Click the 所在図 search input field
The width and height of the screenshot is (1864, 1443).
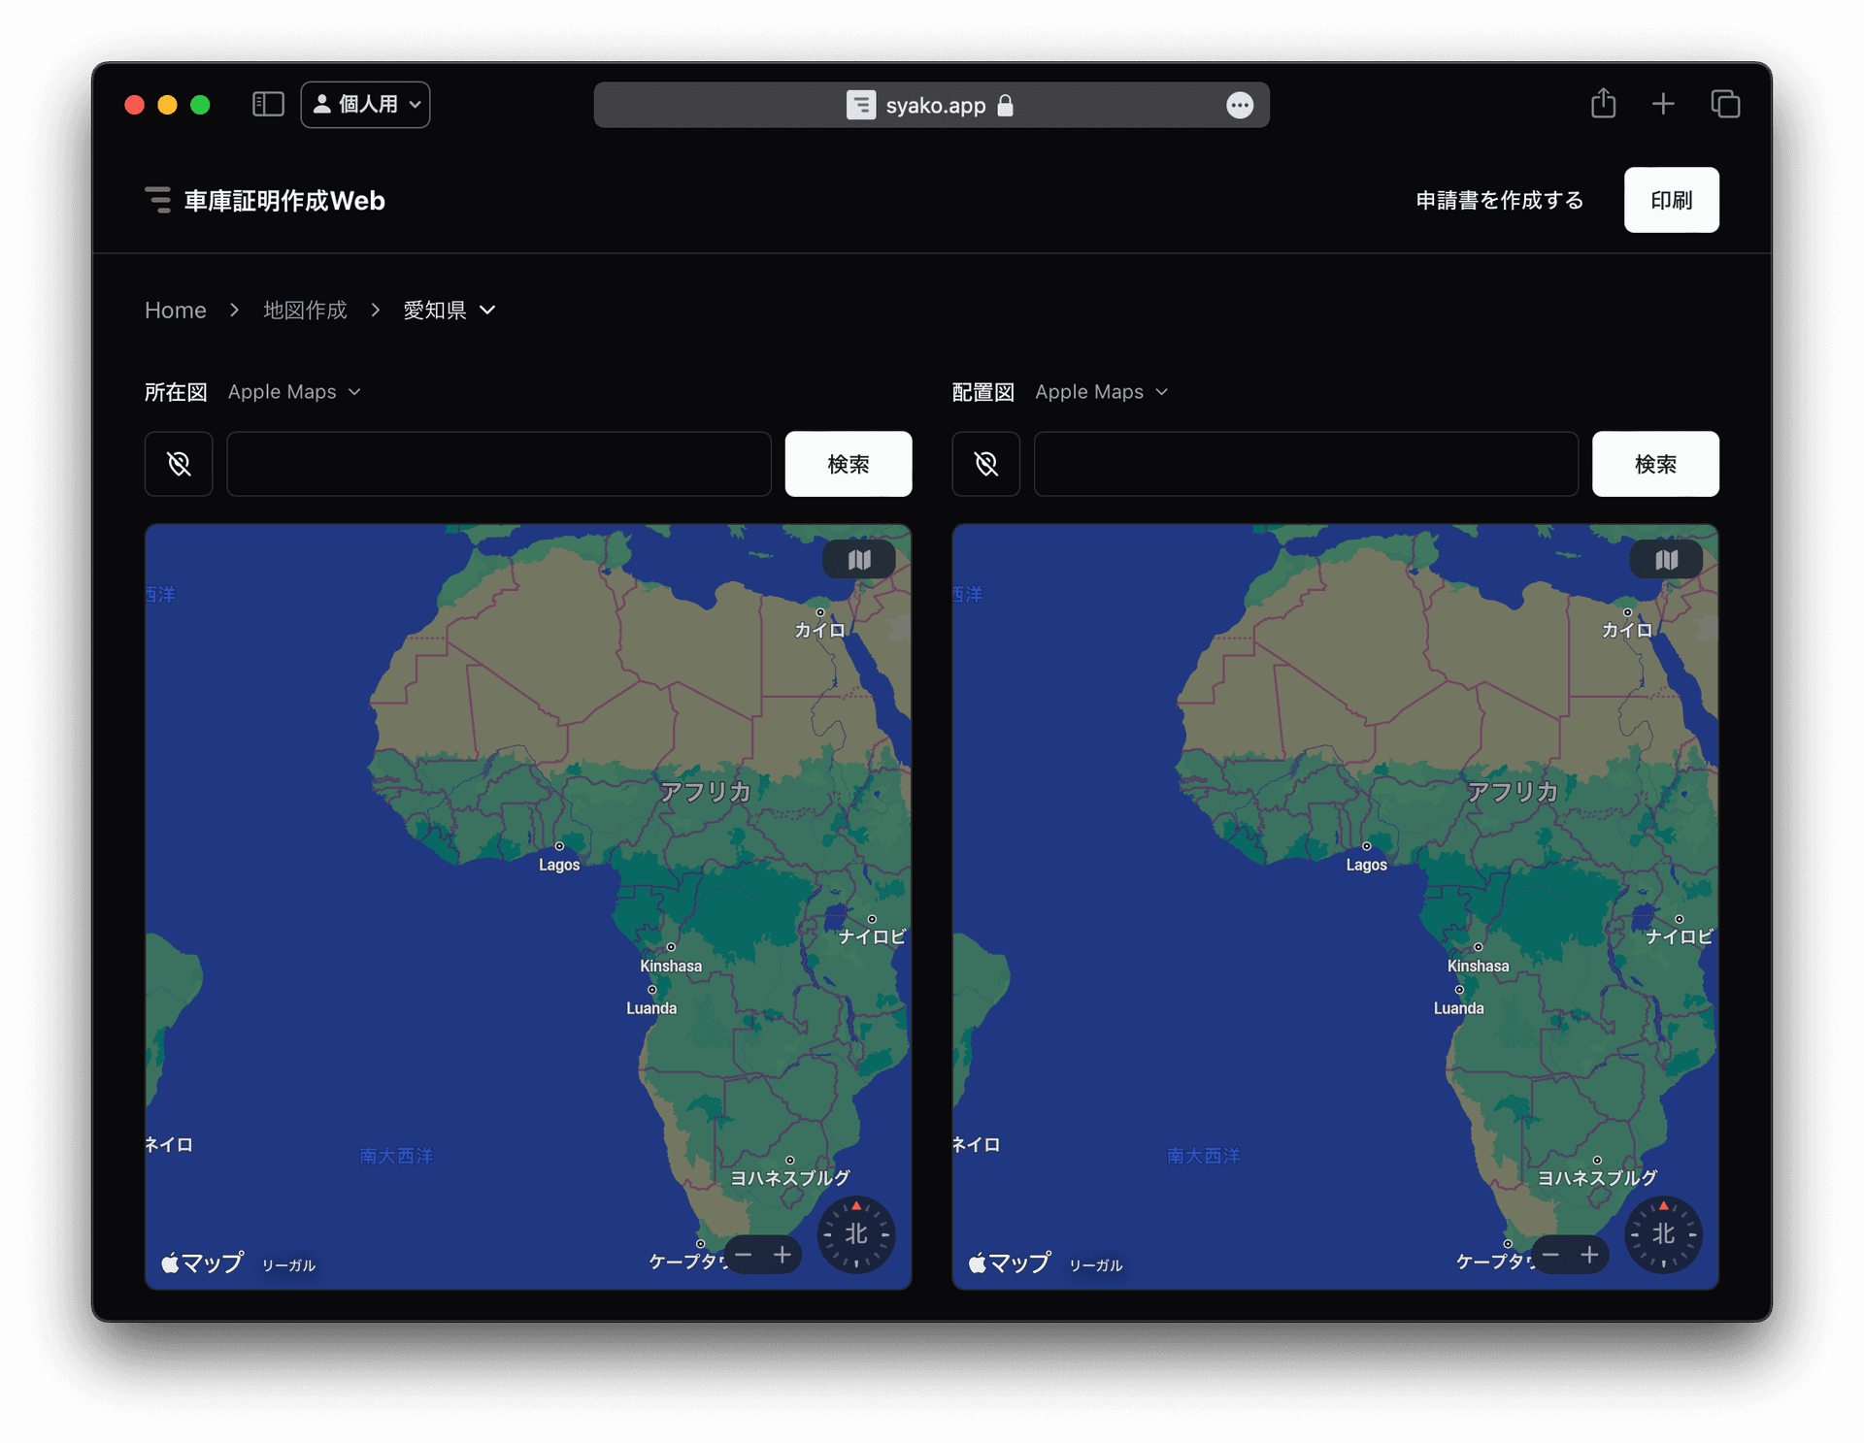pyautogui.click(x=498, y=464)
